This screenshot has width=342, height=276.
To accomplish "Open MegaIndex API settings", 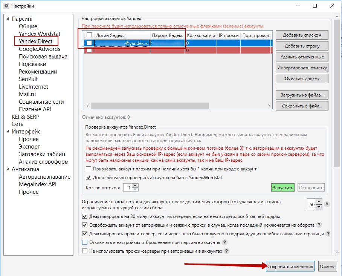I will (38, 184).
